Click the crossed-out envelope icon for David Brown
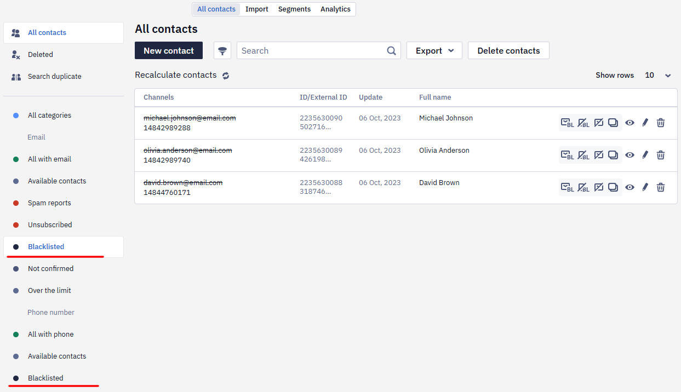681x392 pixels. pyautogui.click(x=599, y=187)
